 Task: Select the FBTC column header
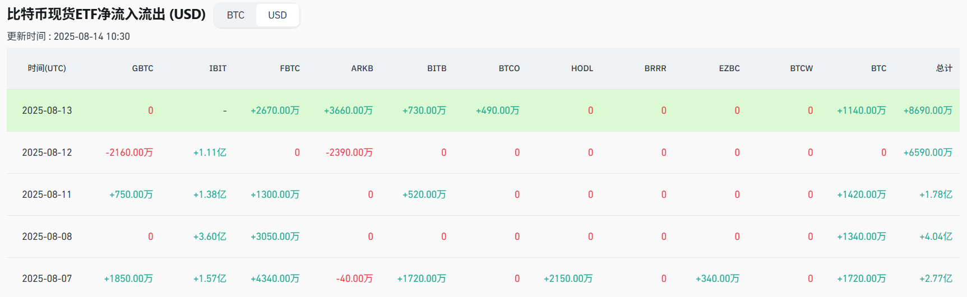290,68
